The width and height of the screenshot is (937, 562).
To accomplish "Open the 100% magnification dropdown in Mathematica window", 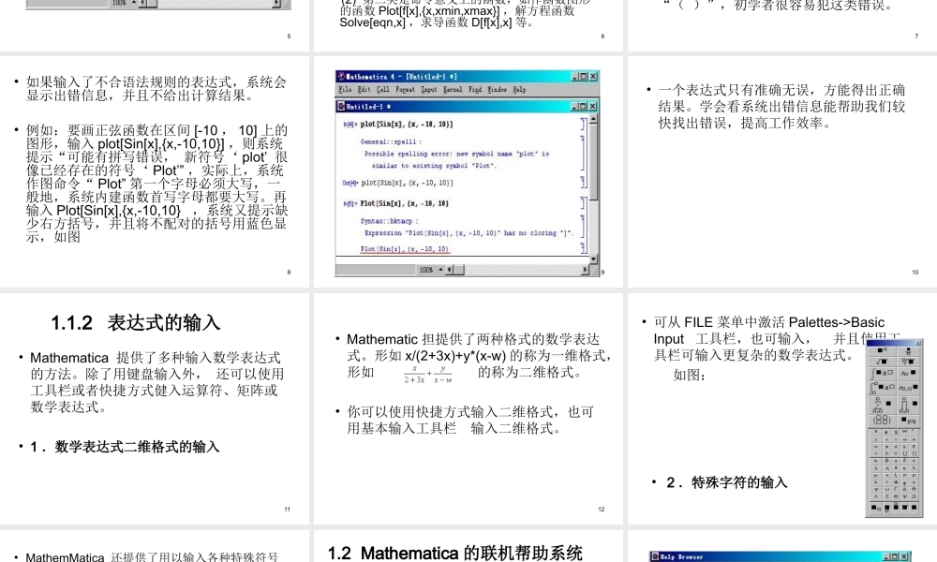I will coord(426,268).
